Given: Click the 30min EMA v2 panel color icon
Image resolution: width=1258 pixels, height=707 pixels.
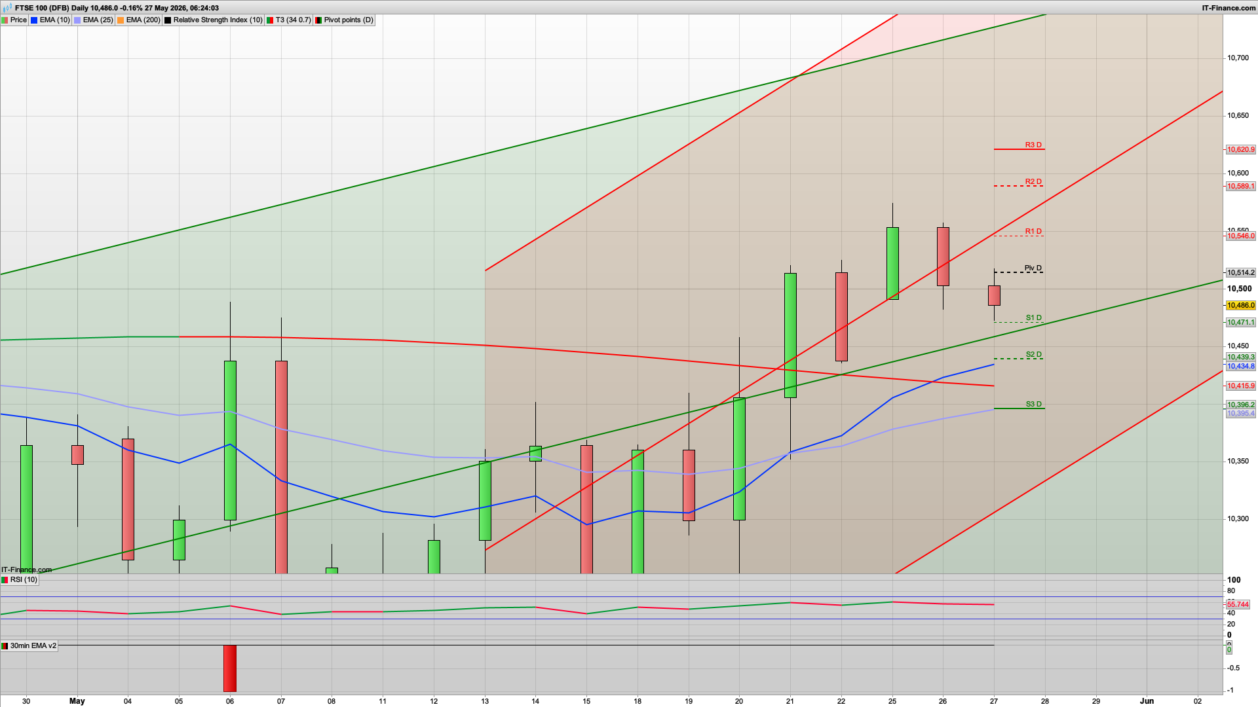Looking at the screenshot, I should click(x=5, y=646).
